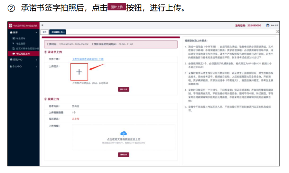The width and height of the screenshot is (289, 173).
Task: Click the fullscreen expand icon at top right
Action: (278, 31)
